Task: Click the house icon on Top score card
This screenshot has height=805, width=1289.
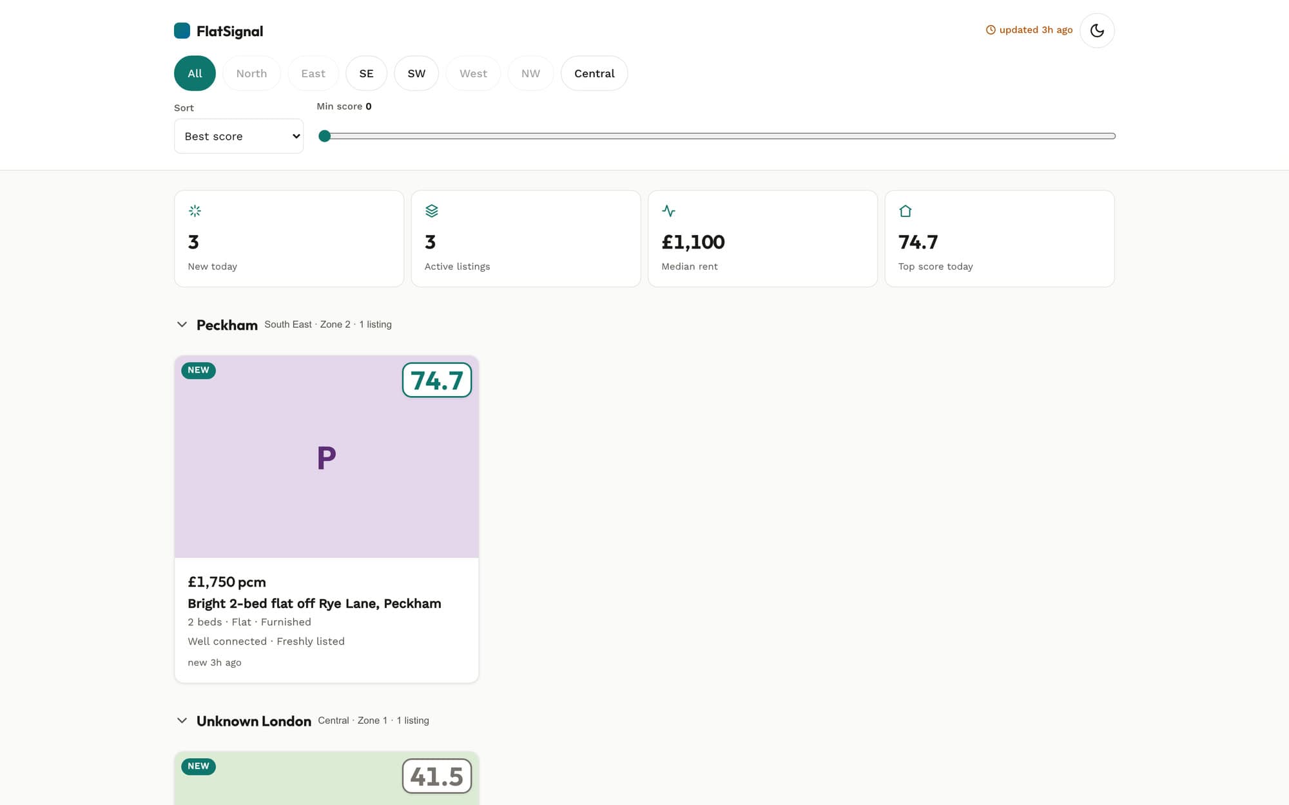Action: pos(906,211)
